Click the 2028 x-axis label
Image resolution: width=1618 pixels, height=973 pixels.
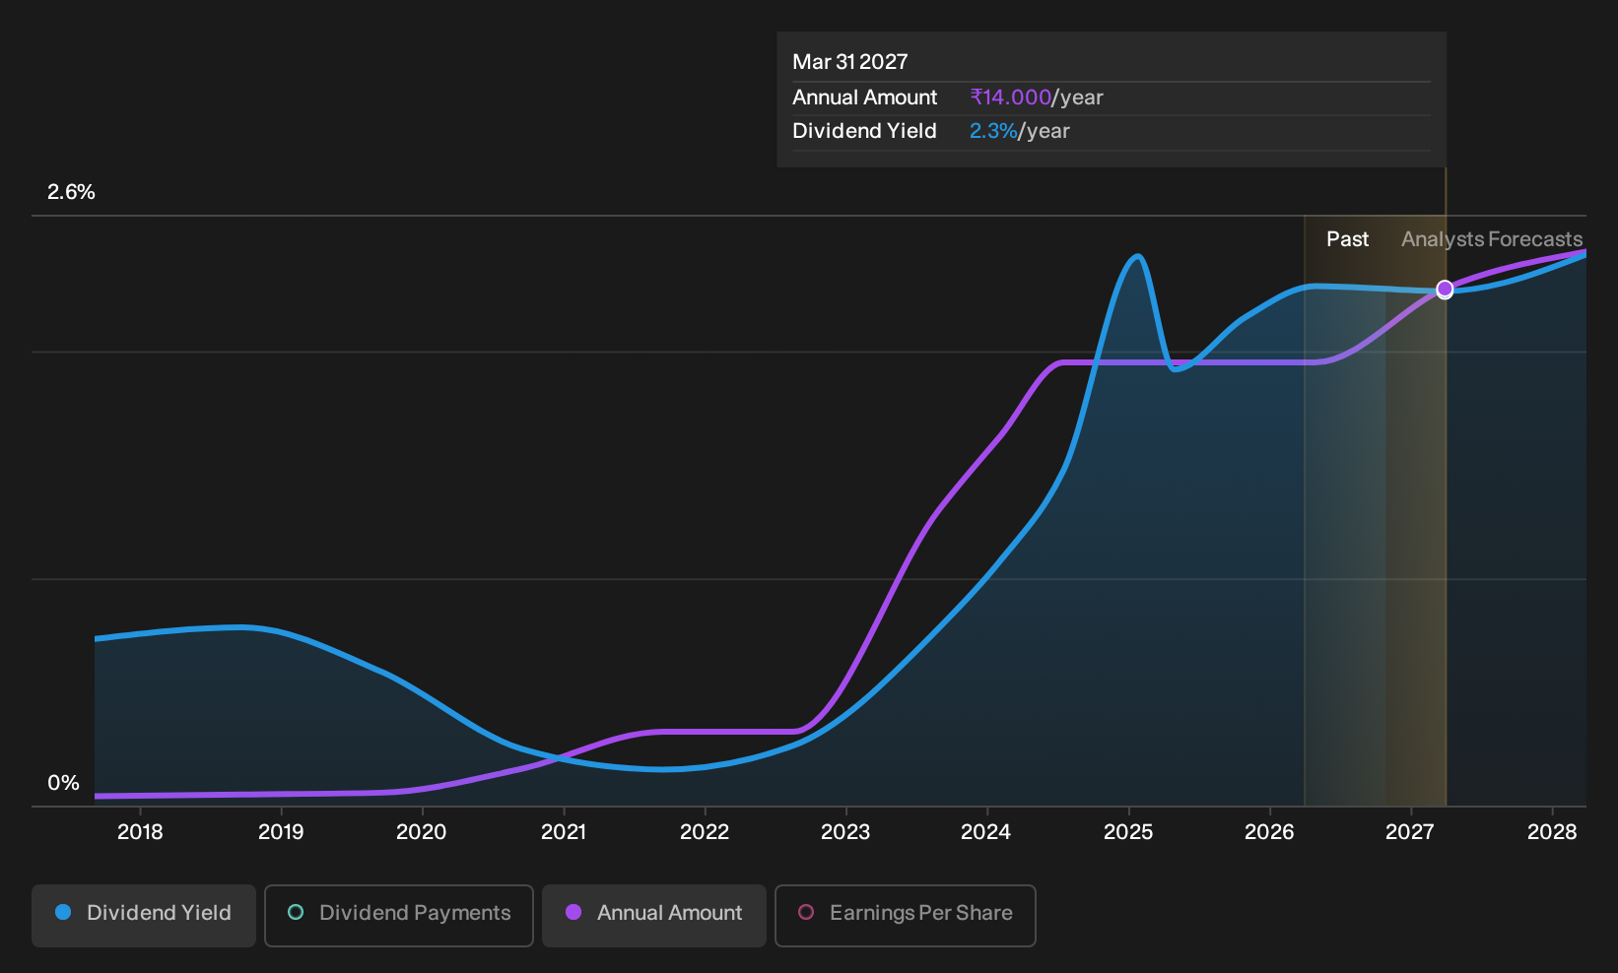(1552, 832)
